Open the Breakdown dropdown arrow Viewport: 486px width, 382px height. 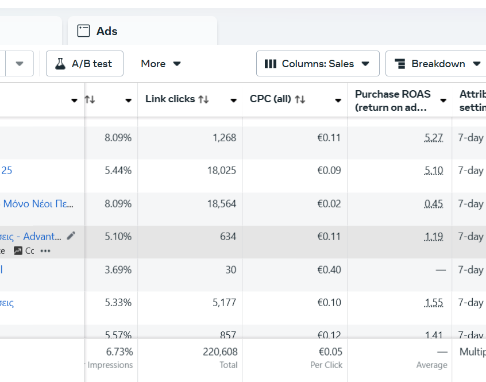[476, 64]
